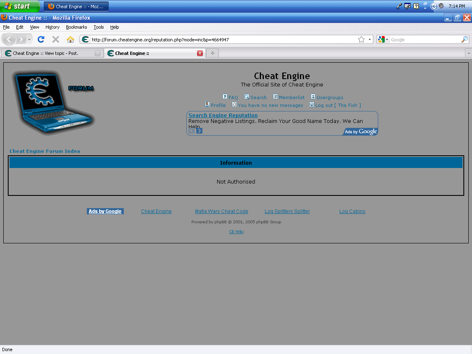Screen dimensions: 472x354
Task: Click the Search magnifier page icon
Action: (247, 97)
